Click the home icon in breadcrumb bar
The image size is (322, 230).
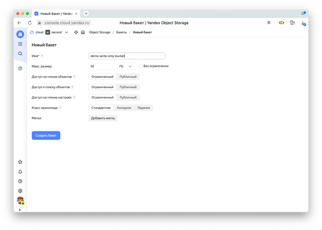point(83,32)
